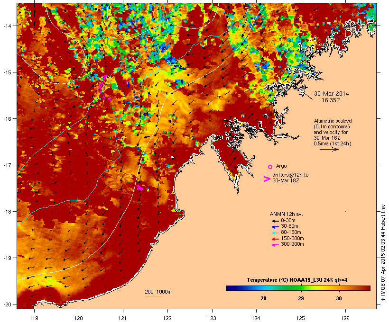This screenshot has height=322, width=389.
Task: Click the cyan 80-150m arrow legend symbol
Action: tap(275, 233)
